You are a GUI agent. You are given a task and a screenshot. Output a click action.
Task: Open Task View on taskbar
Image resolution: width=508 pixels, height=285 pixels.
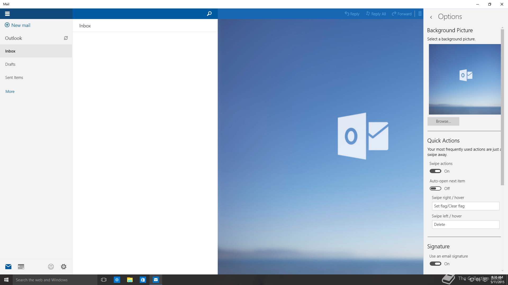coord(104,280)
